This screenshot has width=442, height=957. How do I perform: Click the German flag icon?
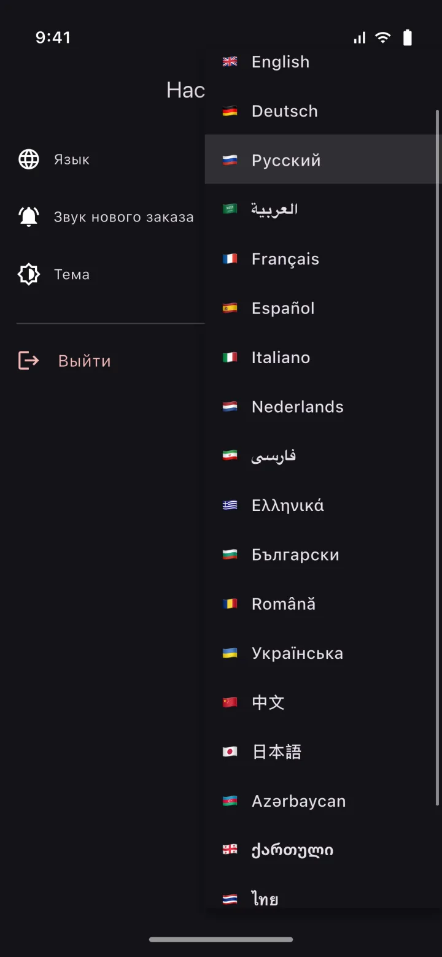230,111
